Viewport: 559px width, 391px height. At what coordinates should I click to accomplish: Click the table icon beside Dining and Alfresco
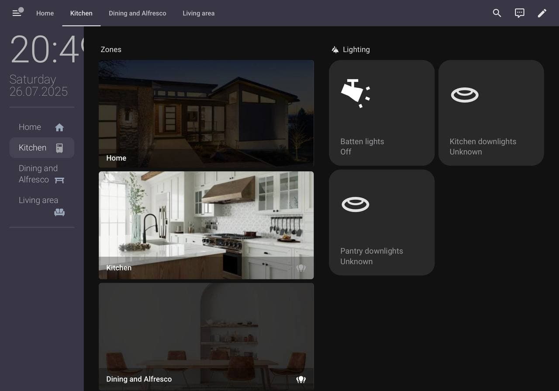coord(59,180)
